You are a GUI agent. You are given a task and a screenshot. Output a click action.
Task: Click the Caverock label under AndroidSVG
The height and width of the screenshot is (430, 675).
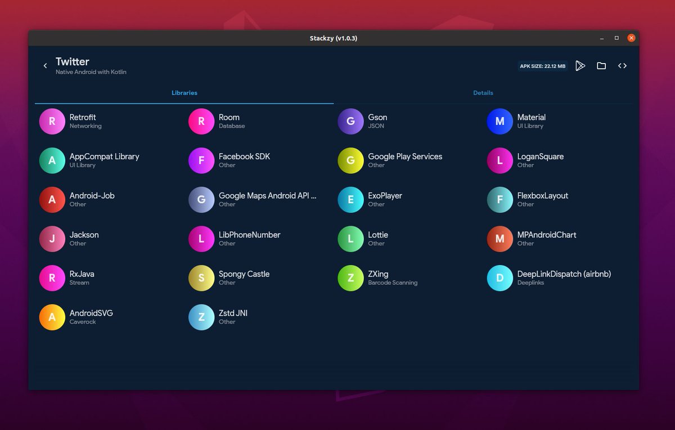point(83,322)
